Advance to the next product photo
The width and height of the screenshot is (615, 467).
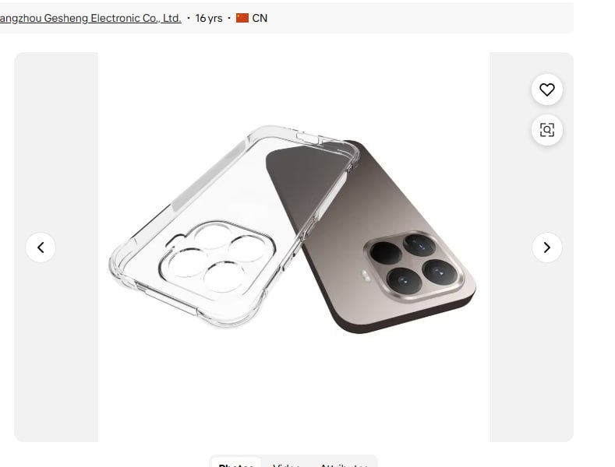[546, 248]
